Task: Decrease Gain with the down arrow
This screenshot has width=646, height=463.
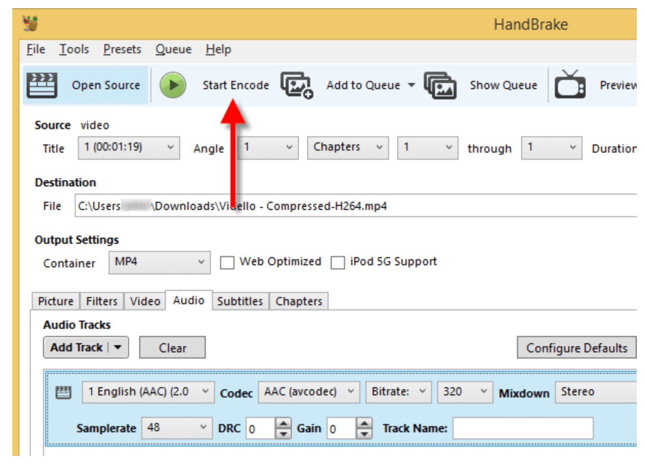Action: click(x=364, y=434)
